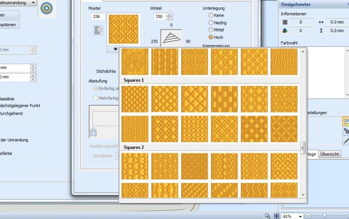The image size is (349, 219).
Task: Click the stitch count value field showing 0
Action: (301, 22)
